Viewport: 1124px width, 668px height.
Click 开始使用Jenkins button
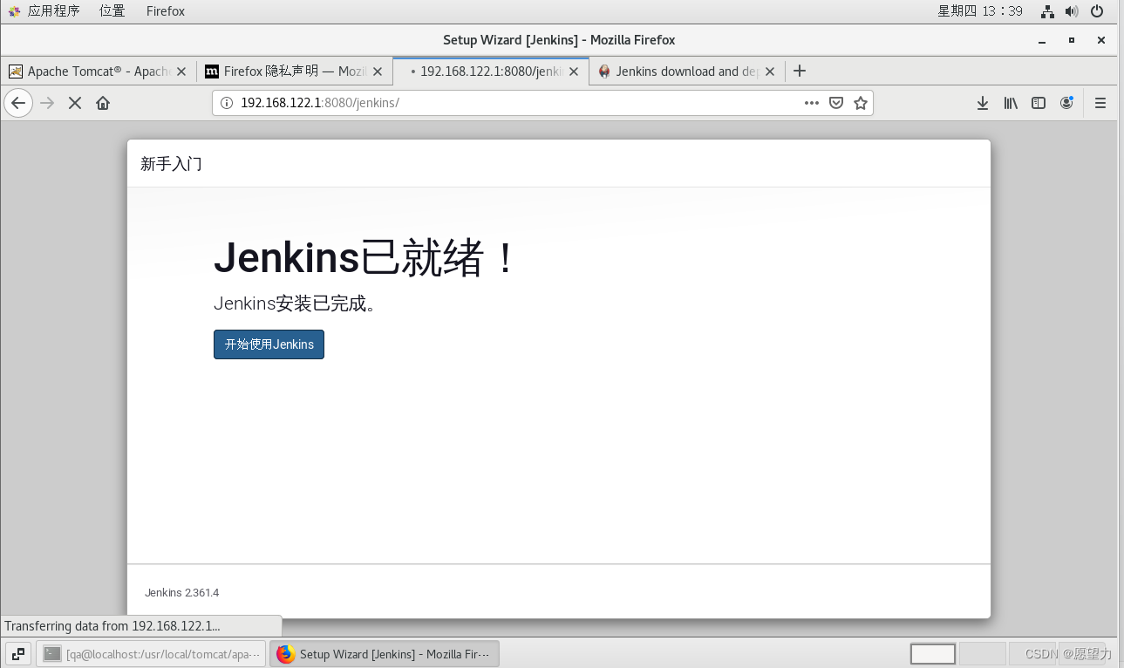click(x=269, y=344)
